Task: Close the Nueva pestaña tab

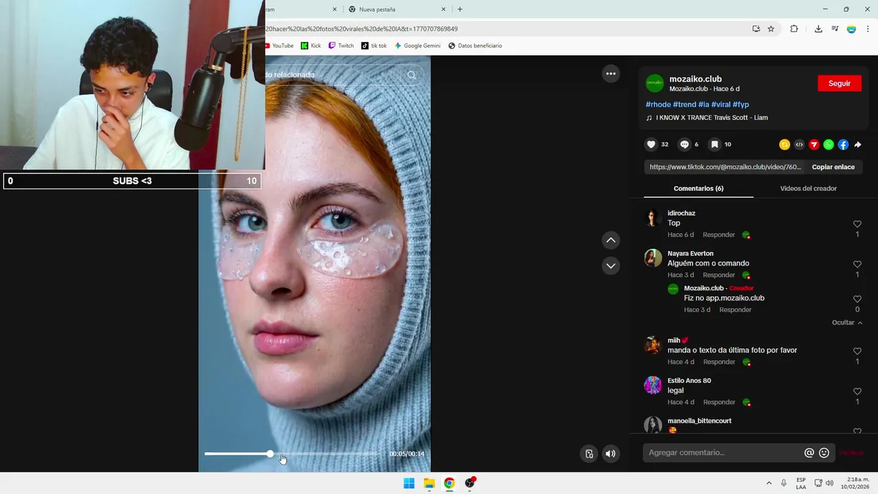Action: [x=444, y=10]
